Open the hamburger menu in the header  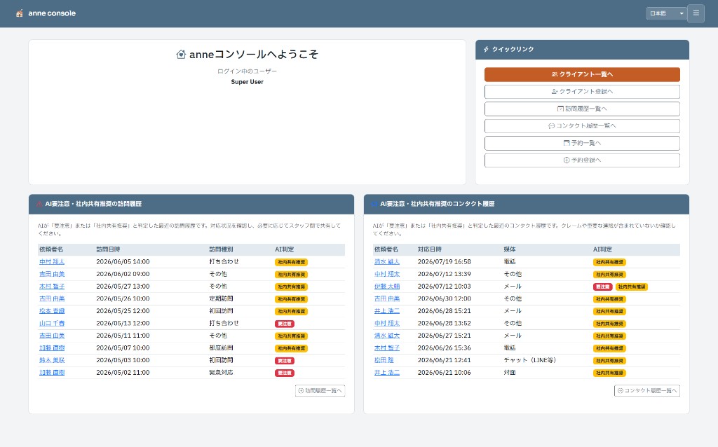click(x=696, y=13)
